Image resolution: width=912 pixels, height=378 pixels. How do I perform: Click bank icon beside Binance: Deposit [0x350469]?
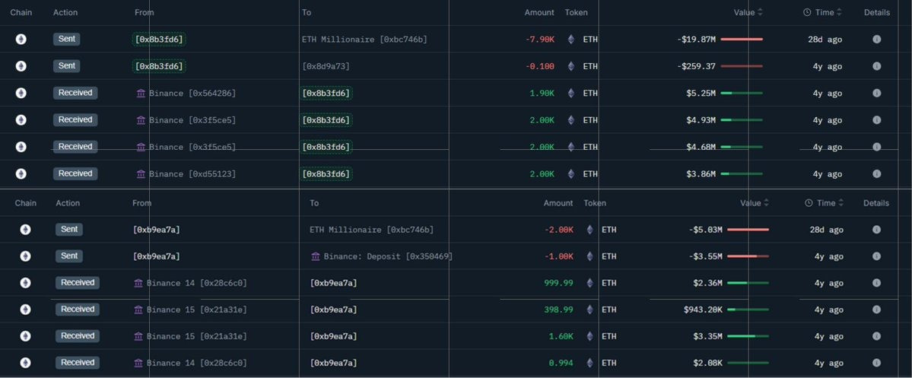click(316, 256)
